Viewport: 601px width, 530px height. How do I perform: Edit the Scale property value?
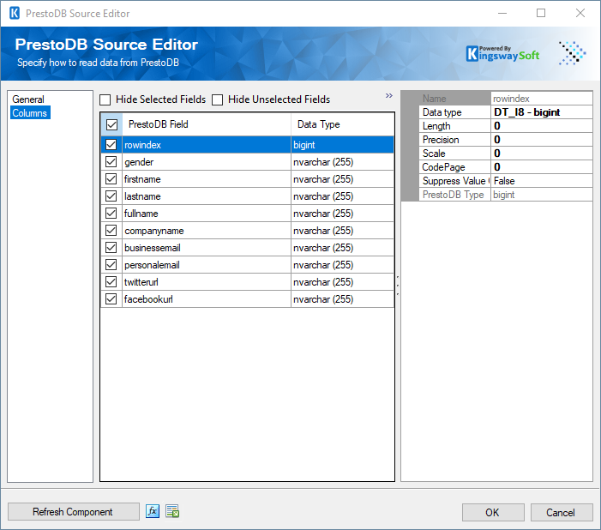[541, 154]
